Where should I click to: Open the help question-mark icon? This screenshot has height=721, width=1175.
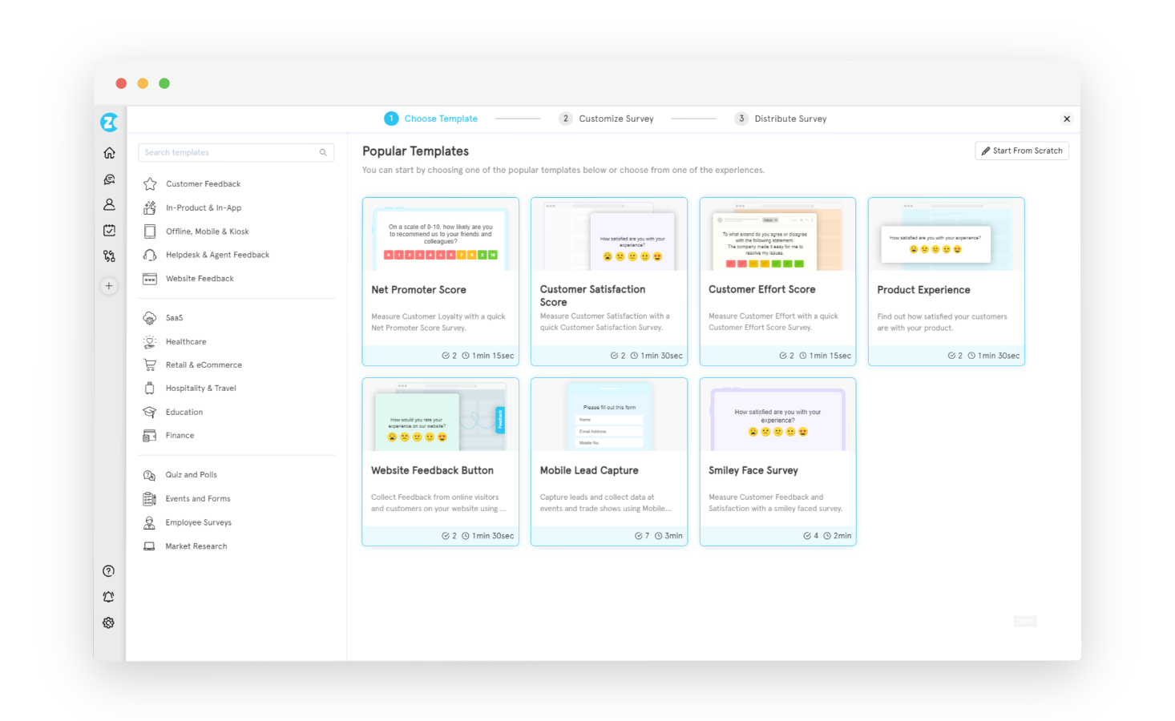click(x=109, y=570)
